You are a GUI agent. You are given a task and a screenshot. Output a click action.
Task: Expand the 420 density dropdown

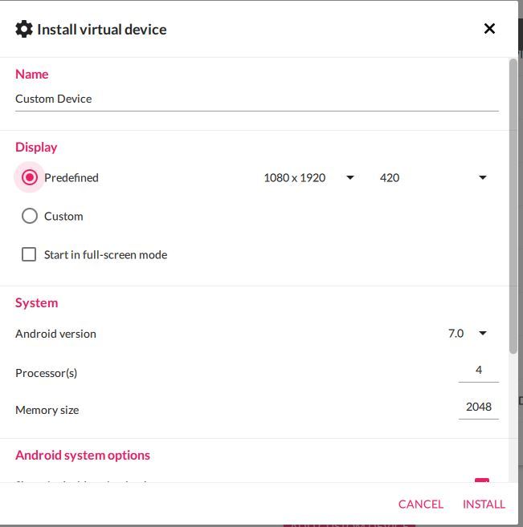pyautogui.click(x=433, y=177)
